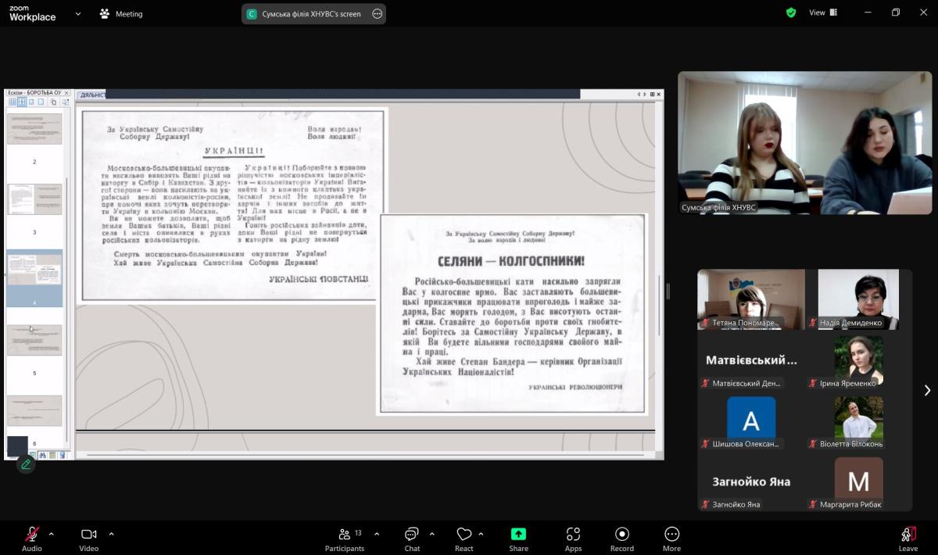Viewport: 938px width, 555px height.
Task: Expand Zoom Workplace dropdown chevron
Action: (x=78, y=13)
